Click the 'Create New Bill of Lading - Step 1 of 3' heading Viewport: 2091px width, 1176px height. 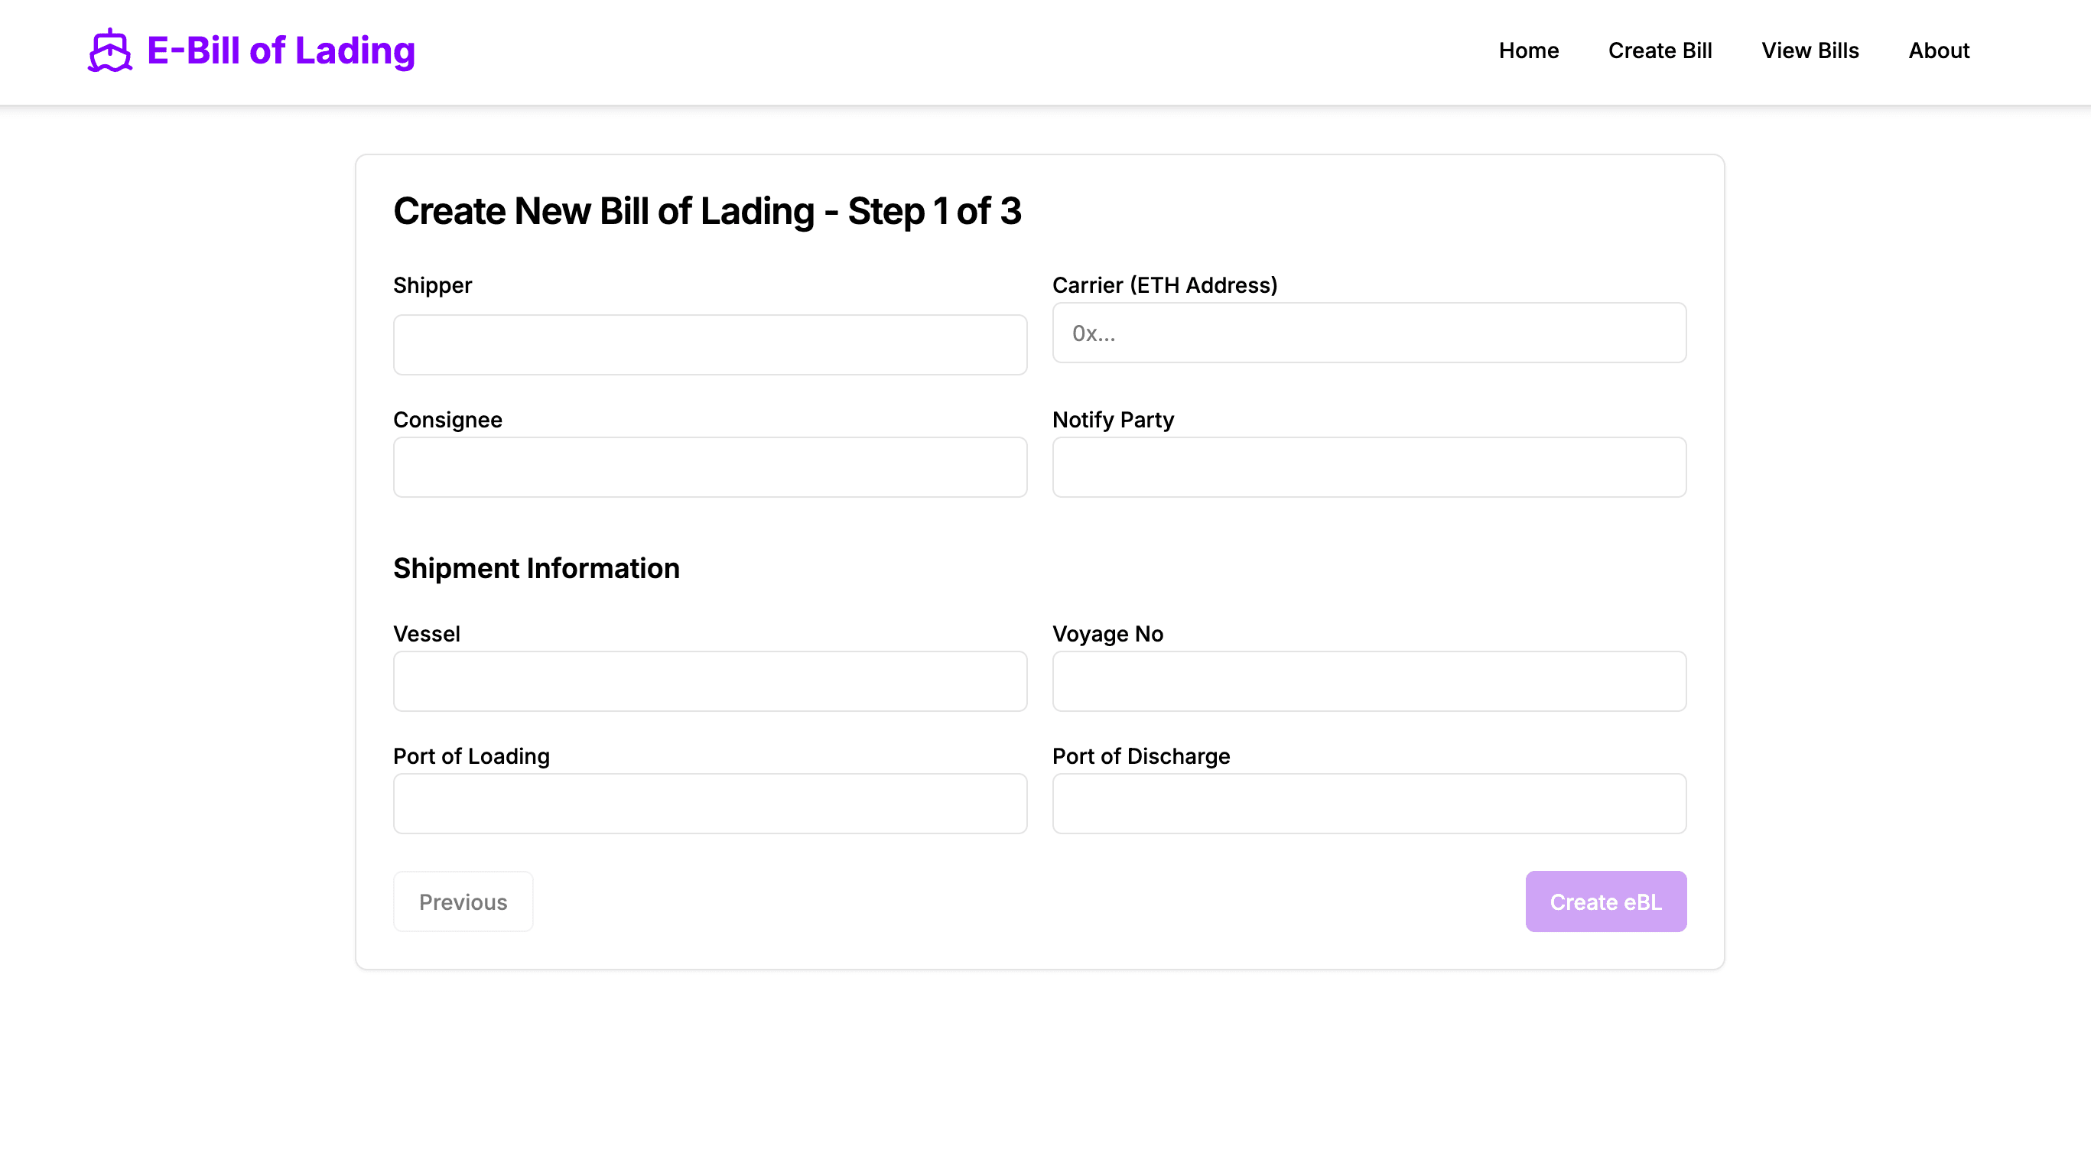pyautogui.click(x=707, y=211)
